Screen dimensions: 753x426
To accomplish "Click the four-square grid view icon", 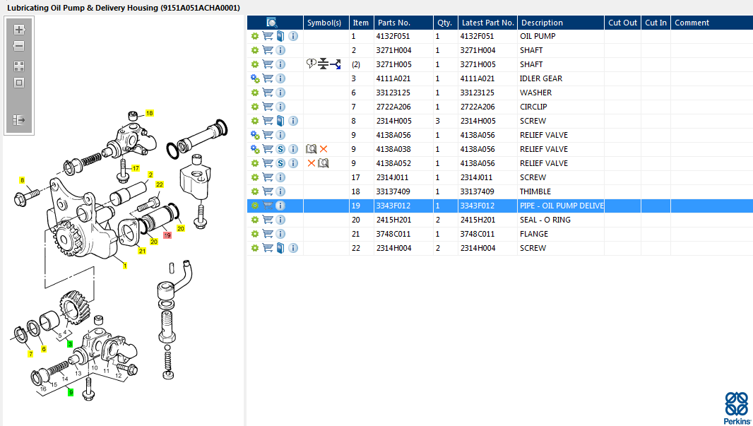I will 19,66.
